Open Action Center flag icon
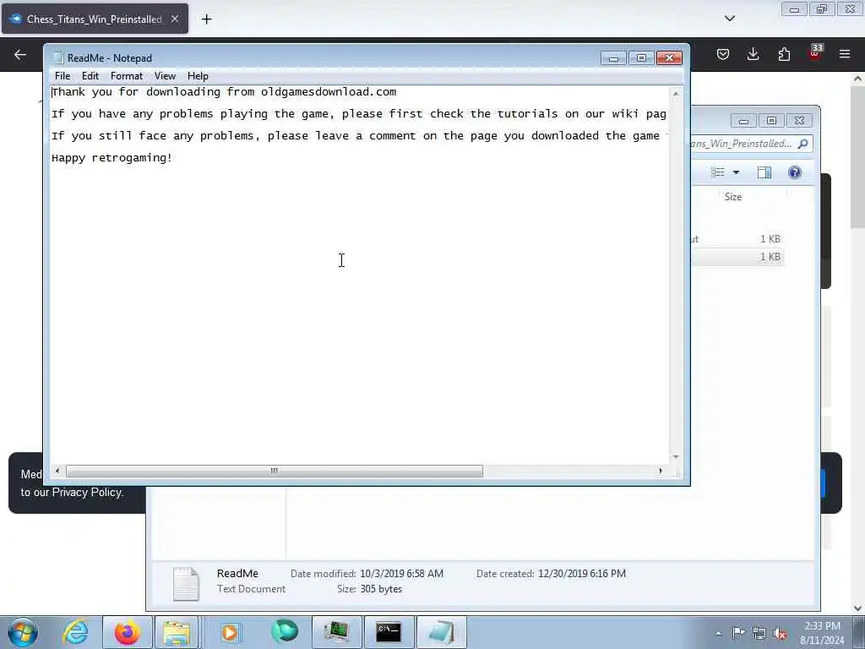 click(738, 633)
